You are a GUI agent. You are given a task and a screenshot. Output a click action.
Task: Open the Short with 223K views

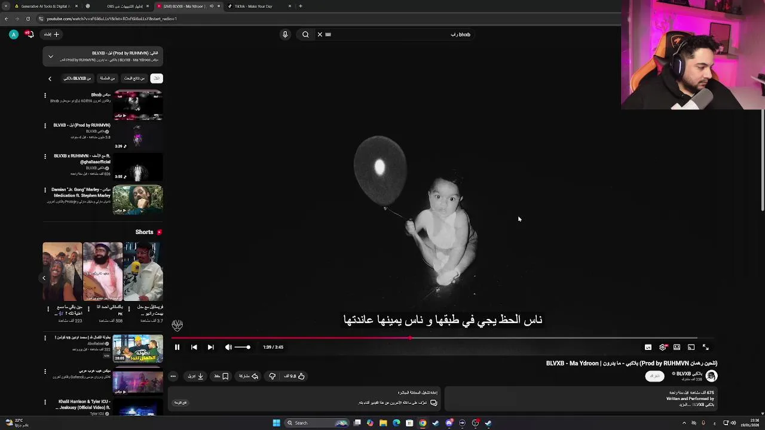[62, 271]
